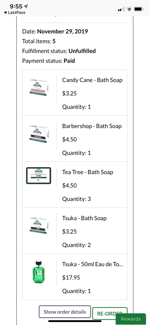
Task: Tap the Wi-Fi status icon
Action: coord(129,9)
